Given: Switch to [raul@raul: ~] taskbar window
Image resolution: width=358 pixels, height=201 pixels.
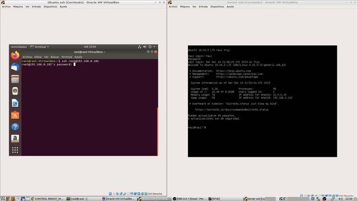Looking at the screenshot, I should point(77,199).
